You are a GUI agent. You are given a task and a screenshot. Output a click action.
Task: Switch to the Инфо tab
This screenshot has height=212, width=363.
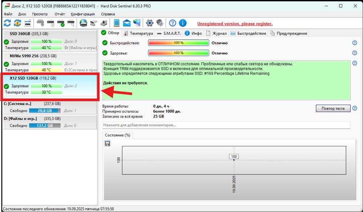click(x=193, y=33)
